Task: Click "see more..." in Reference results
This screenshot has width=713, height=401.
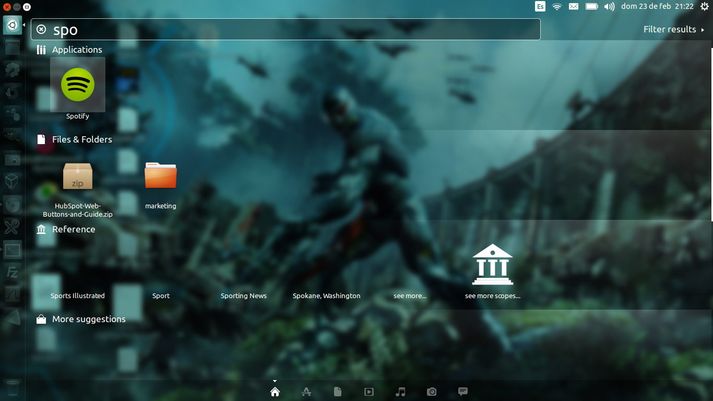Action: pyautogui.click(x=410, y=296)
